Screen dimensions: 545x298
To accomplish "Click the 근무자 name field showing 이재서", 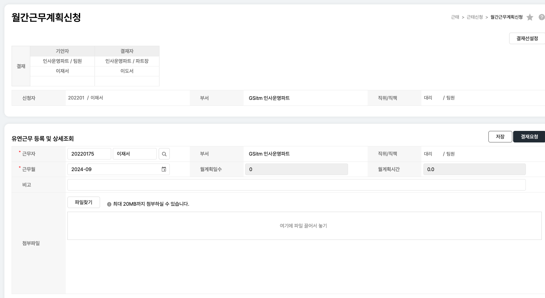I will [x=134, y=154].
